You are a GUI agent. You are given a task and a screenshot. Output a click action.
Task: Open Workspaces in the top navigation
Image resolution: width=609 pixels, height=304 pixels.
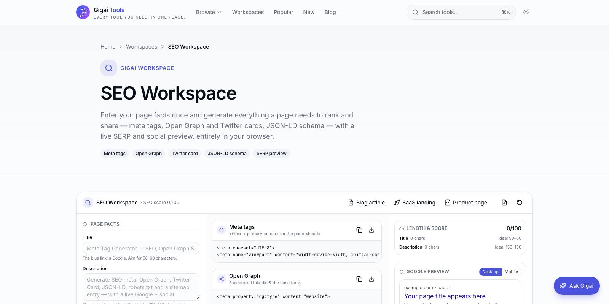248,12
